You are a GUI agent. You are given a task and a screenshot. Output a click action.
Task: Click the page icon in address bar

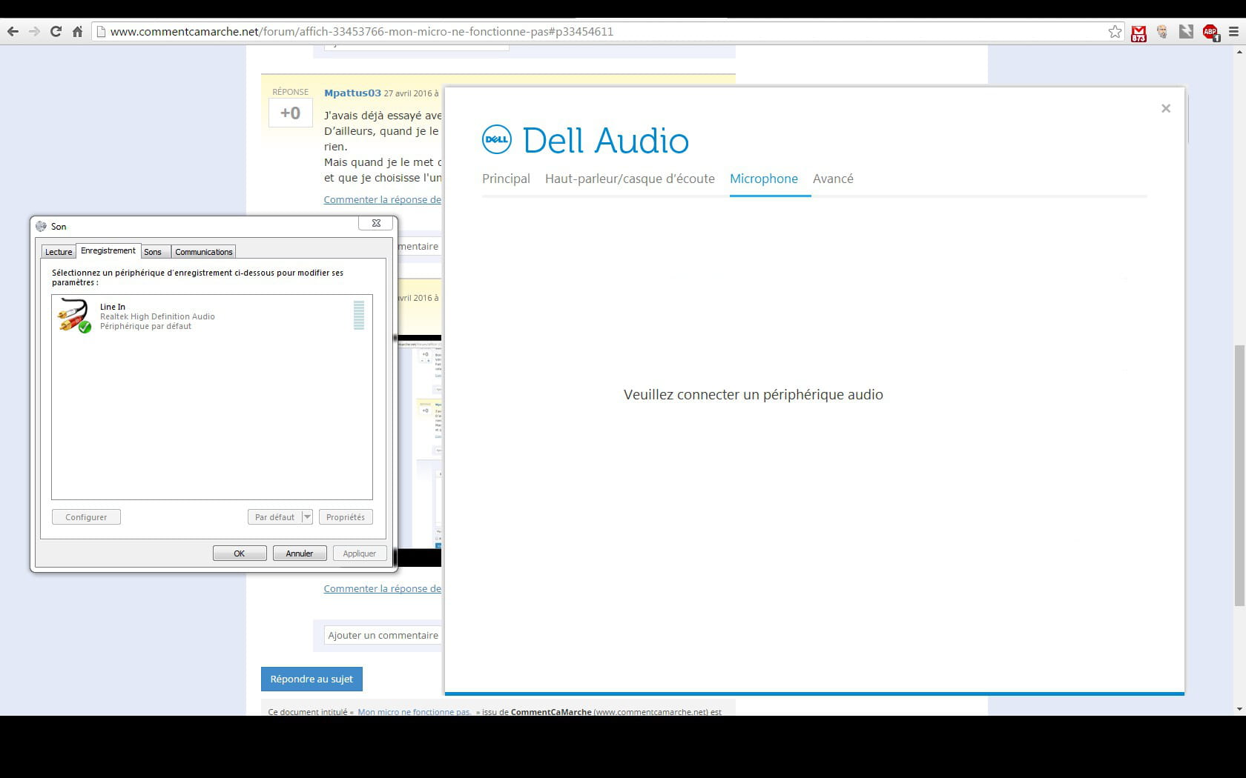(102, 32)
